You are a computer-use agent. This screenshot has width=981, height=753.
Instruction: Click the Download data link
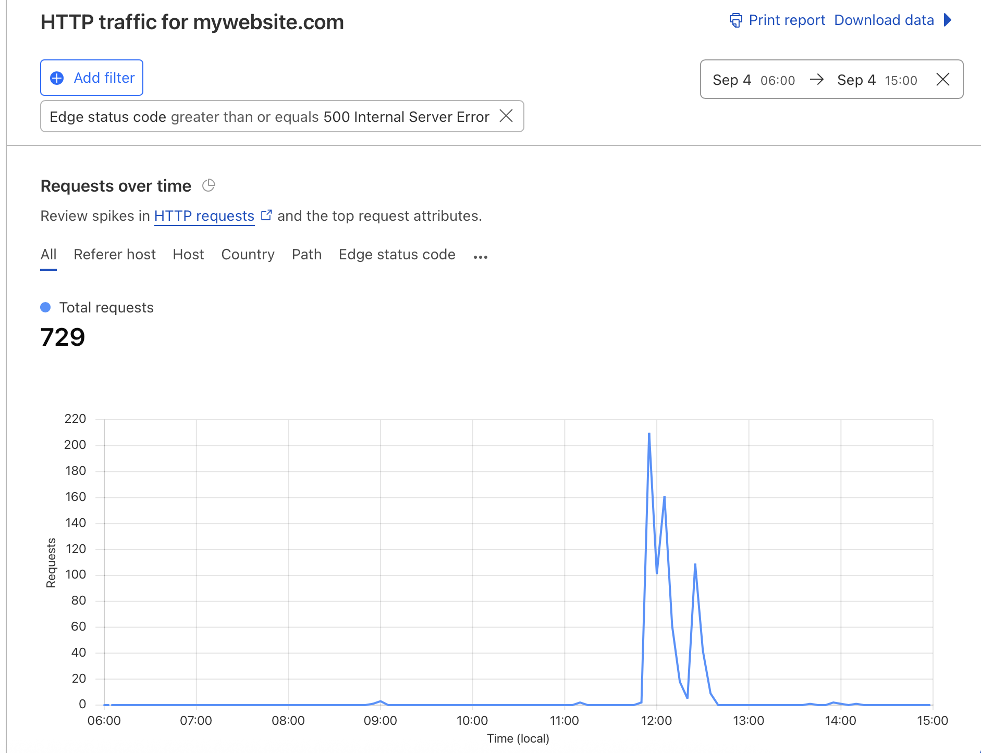(884, 20)
